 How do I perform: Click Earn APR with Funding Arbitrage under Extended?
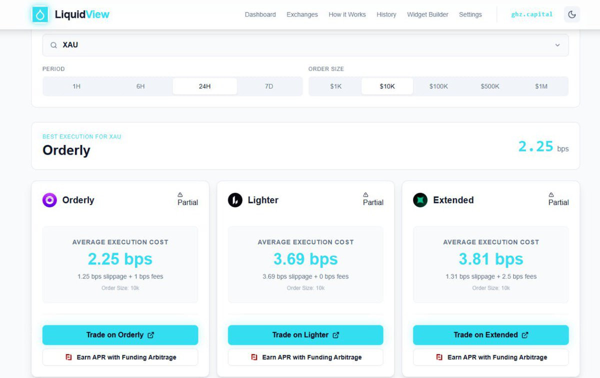point(490,357)
